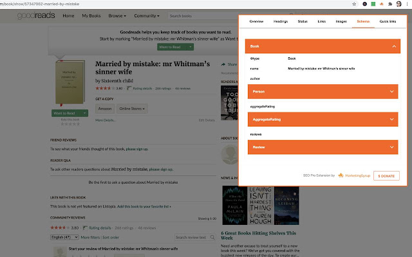Rate this book using the stars

70,124
